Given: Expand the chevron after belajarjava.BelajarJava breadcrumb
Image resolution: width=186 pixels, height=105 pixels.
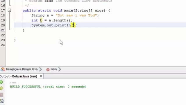Looking at the screenshot, I should tap(41, 69).
